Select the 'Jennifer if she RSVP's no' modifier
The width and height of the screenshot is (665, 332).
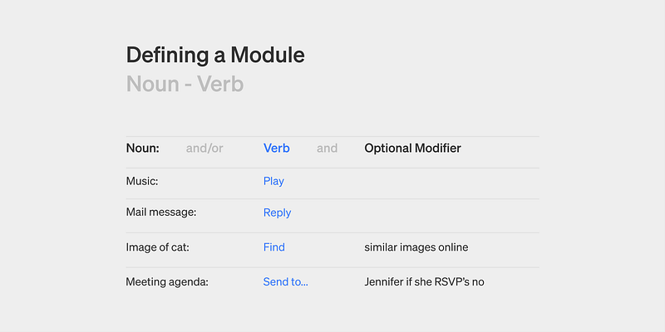coord(424,282)
